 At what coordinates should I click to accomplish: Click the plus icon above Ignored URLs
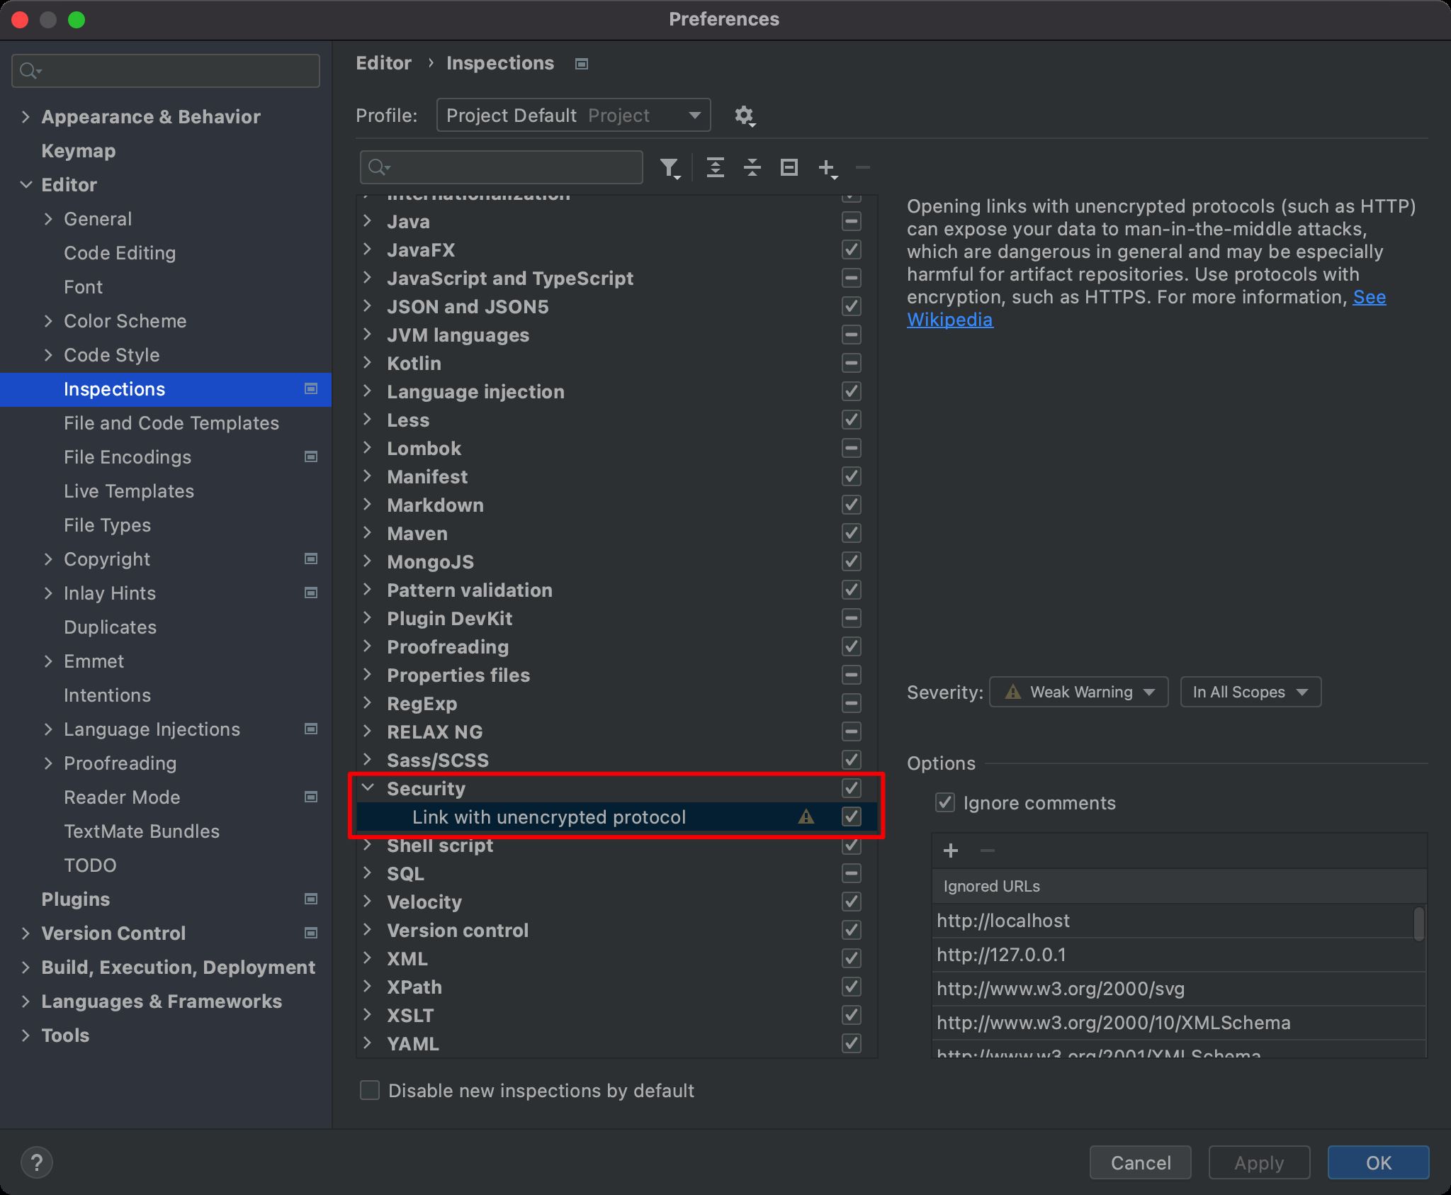(951, 851)
